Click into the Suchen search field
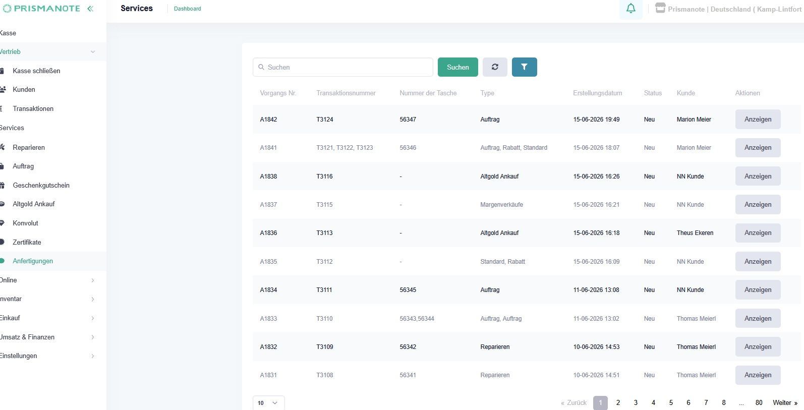 (343, 67)
